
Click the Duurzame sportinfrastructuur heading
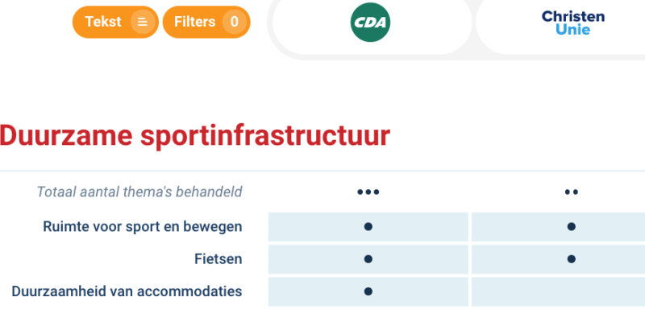(194, 135)
